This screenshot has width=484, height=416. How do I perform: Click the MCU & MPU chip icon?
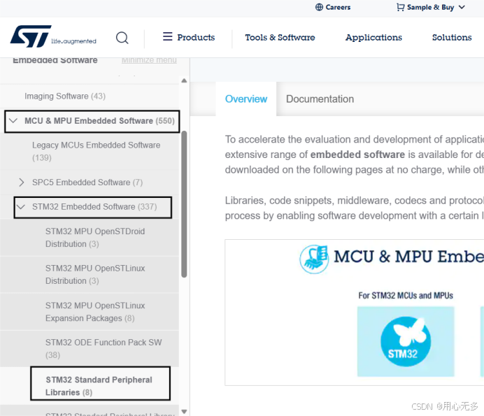pos(314,259)
